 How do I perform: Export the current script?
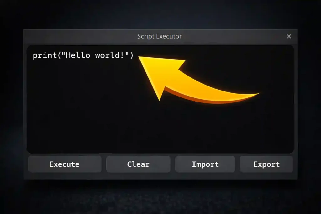tap(266, 164)
